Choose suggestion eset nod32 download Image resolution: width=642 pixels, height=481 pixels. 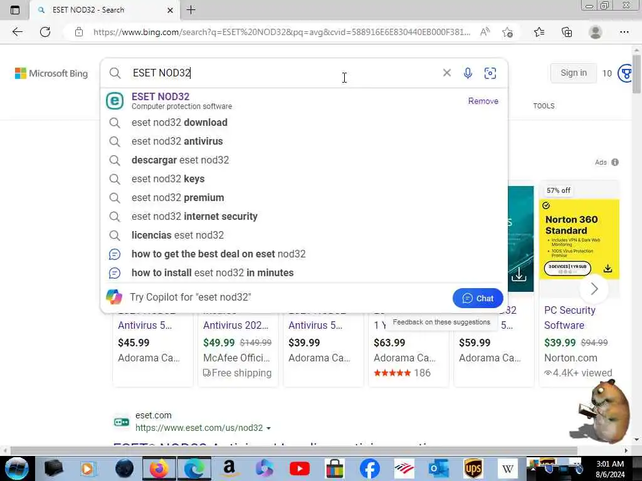tap(303, 122)
